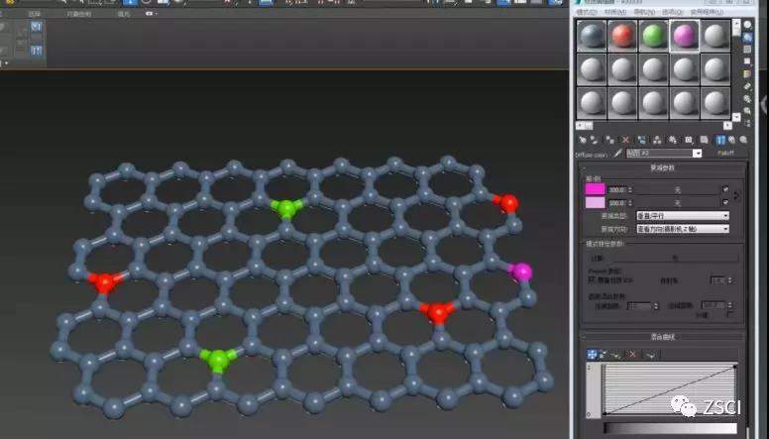The image size is (769, 439).
Task: Click the Move point tool in the mix curve toolbar
Action: (x=593, y=353)
